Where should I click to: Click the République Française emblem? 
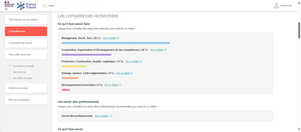9,6
